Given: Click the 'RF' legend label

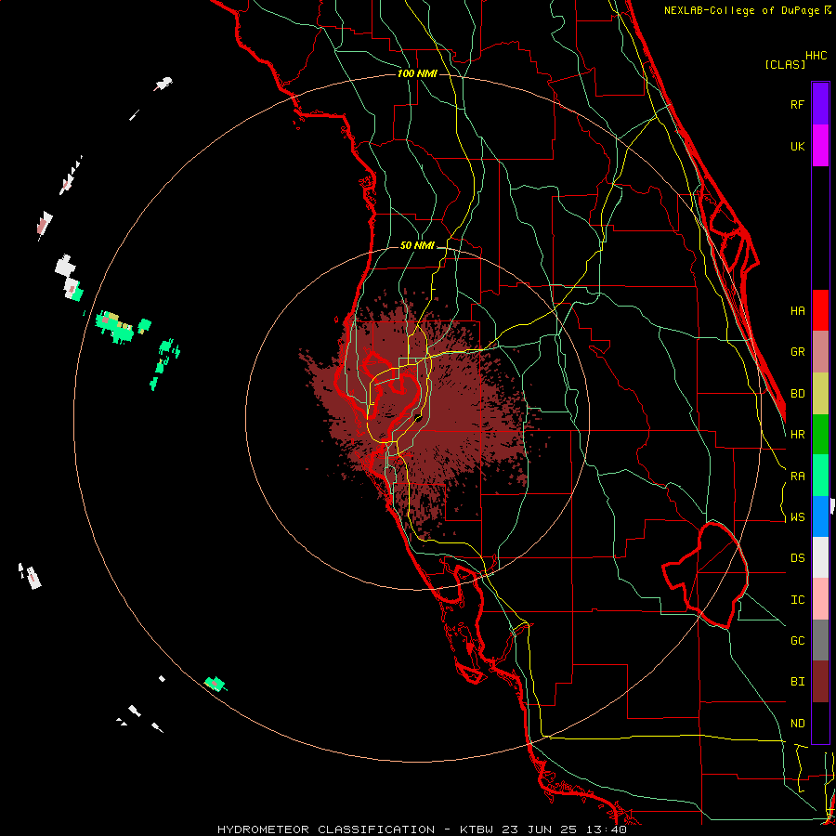Looking at the screenshot, I should tap(797, 105).
